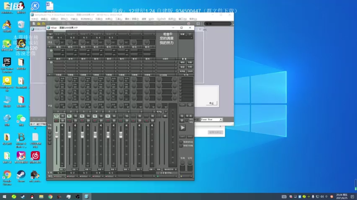Click the volume fader handle of channel 4
357x200 pixels.
[x=95, y=134]
